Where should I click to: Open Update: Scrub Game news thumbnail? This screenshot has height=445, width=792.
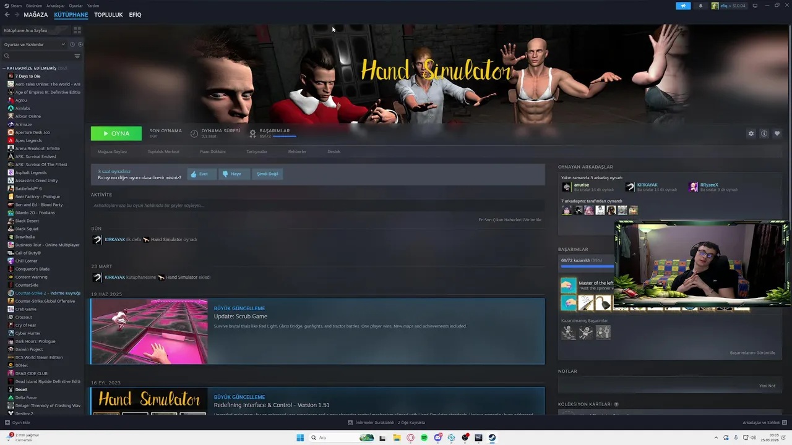click(149, 331)
